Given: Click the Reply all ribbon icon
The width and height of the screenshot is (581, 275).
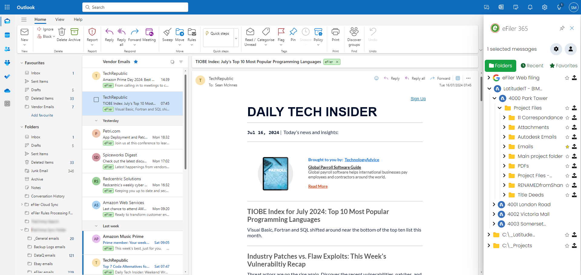Looking at the screenshot, I should point(121,32).
